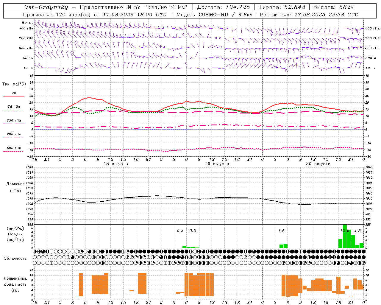381x305 pixels.
Task: Click the 4.8 precipitation value
Action: point(357,231)
